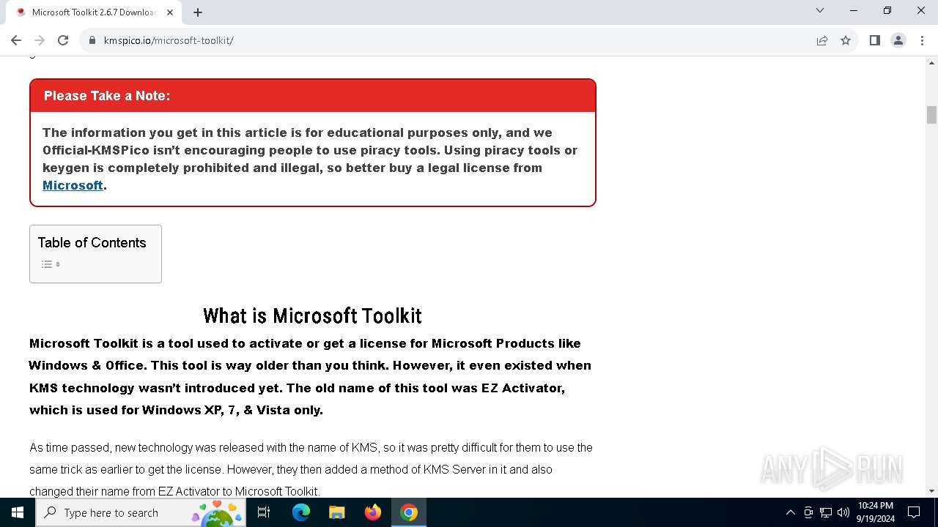
Task: Show hidden system tray icons
Action: tap(790, 512)
